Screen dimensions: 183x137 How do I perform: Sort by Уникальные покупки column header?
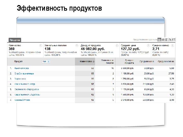pos(108,61)
